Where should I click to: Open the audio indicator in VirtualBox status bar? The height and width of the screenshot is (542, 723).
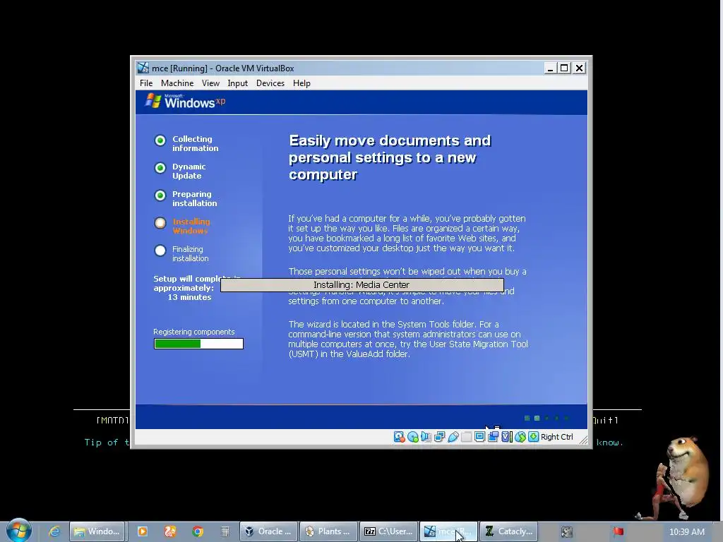tap(426, 437)
